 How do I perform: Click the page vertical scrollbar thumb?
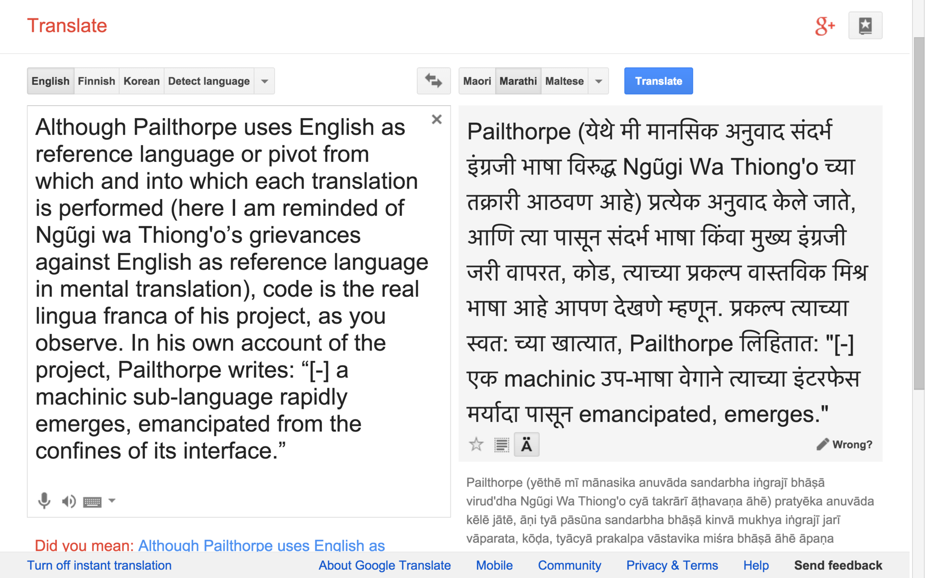point(919,212)
